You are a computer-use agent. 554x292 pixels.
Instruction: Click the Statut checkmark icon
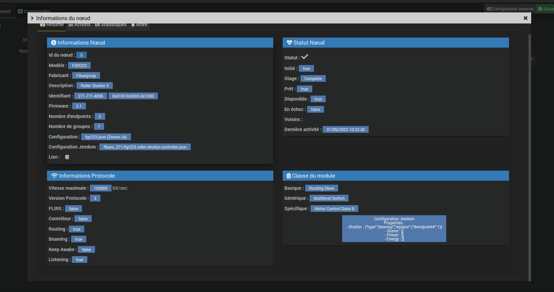(305, 57)
